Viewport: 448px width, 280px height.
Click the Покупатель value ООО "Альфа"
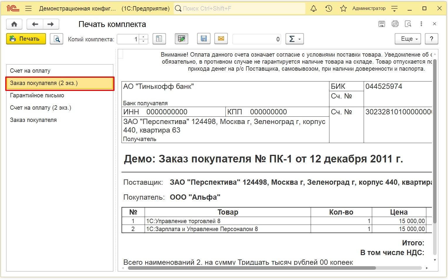195,197
